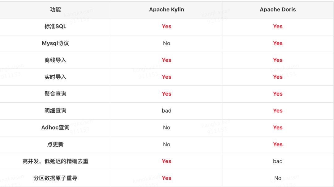Viewport: 334px width, 187px height.
Task: Select the Apache Kylin column header
Action: click(x=167, y=10)
